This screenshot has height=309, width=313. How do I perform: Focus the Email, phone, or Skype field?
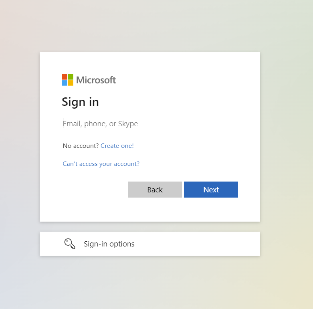click(150, 124)
